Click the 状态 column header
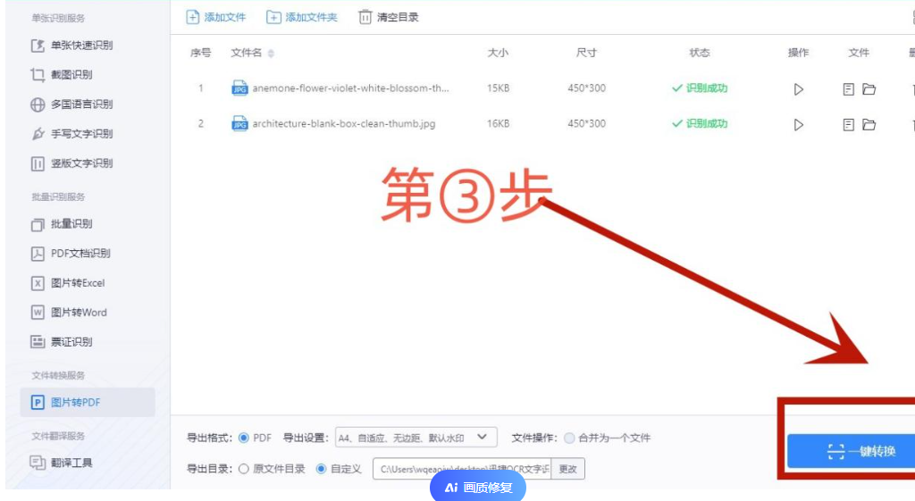Image resolution: width=915 pixels, height=501 pixels. coord(700,53)
